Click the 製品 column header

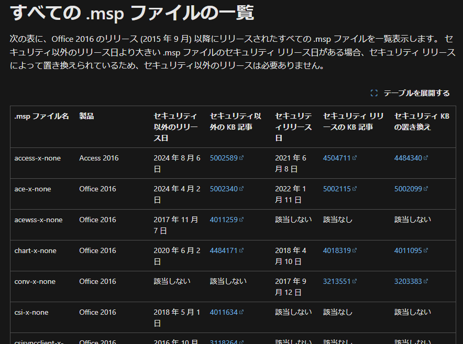point(86,116)
